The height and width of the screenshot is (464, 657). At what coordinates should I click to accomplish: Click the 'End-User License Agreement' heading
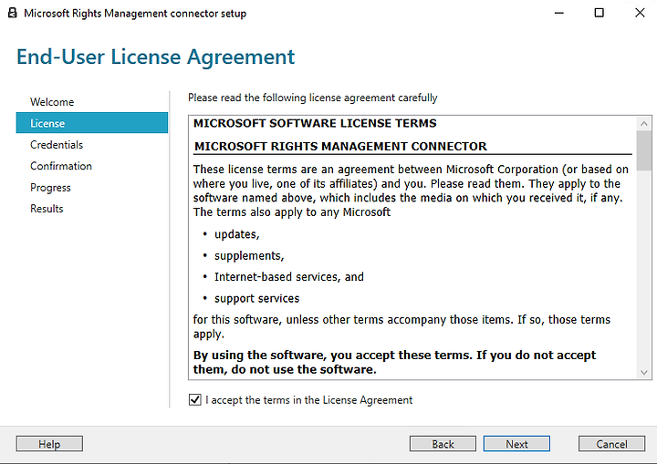[x=155, y=57]
